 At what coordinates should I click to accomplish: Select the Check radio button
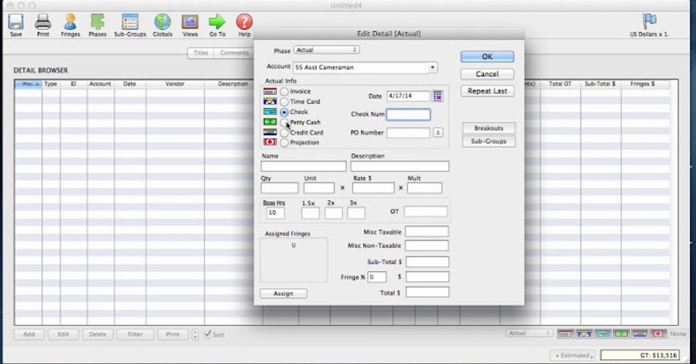coord(284,112)
